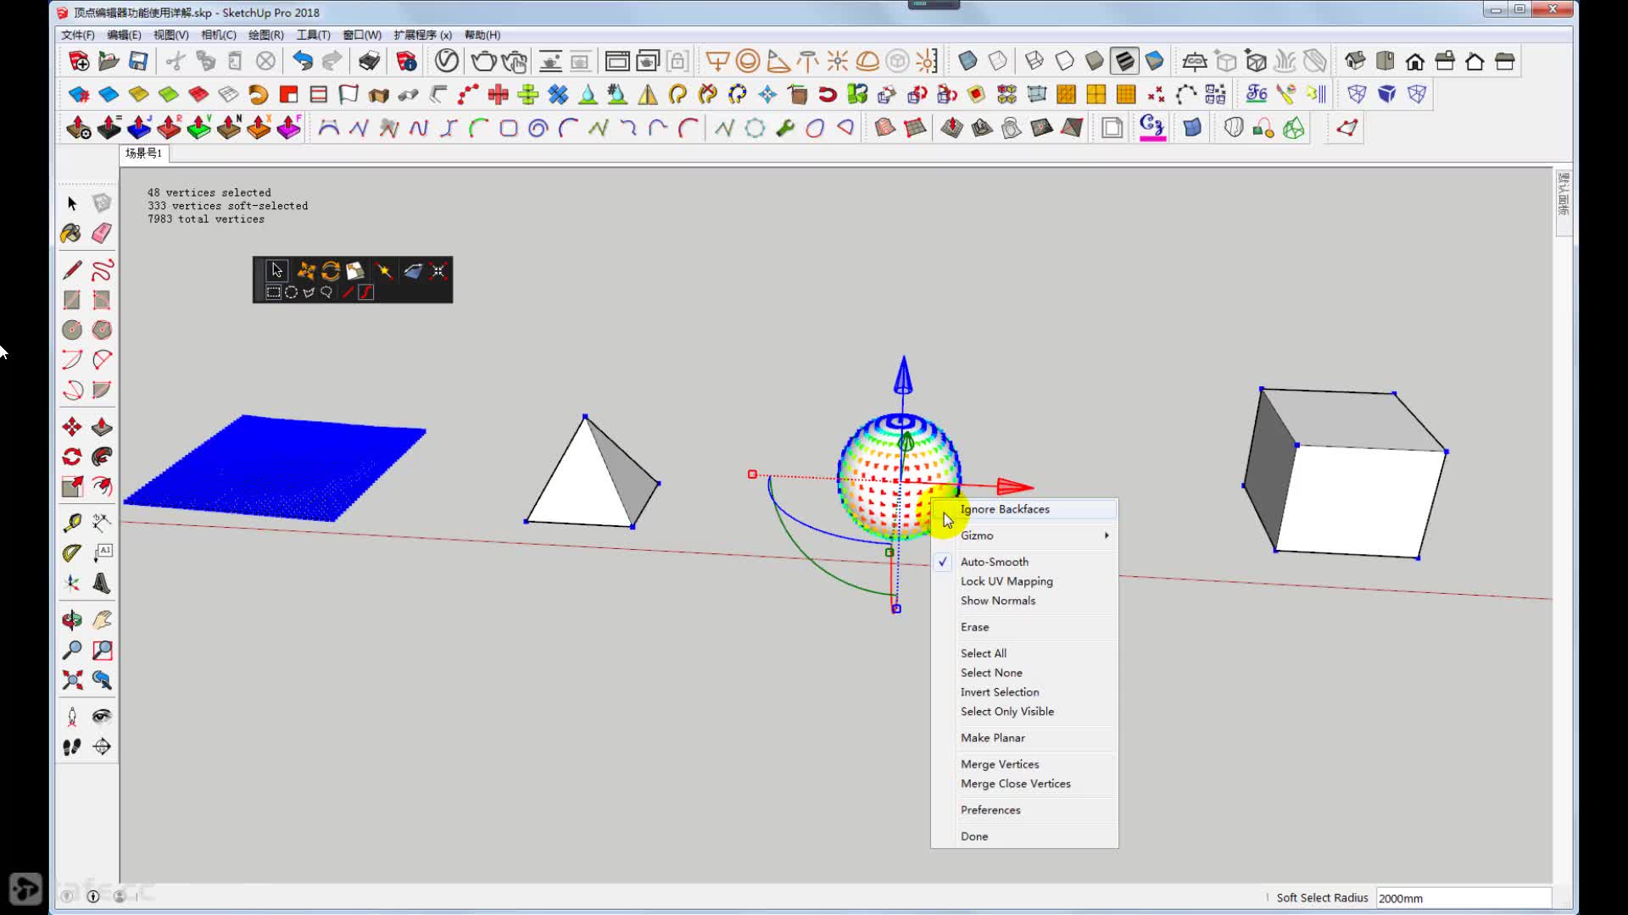Expand the 视图(W) view menu
Viewport: 1628px width, 915px height.
pos(171,35)
